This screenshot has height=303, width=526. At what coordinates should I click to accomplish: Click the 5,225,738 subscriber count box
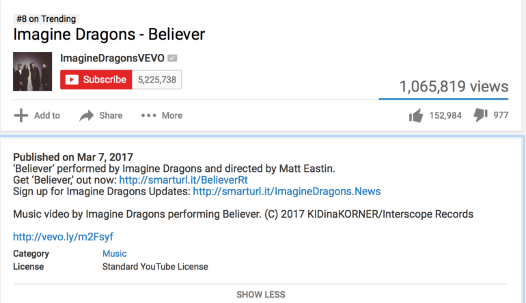[x=157, y=79]
